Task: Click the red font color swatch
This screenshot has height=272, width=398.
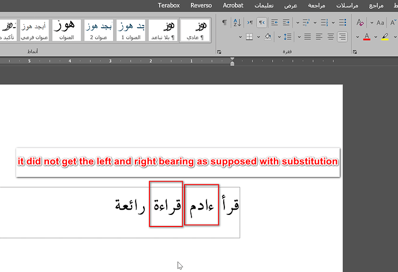Action: point(366,37)
